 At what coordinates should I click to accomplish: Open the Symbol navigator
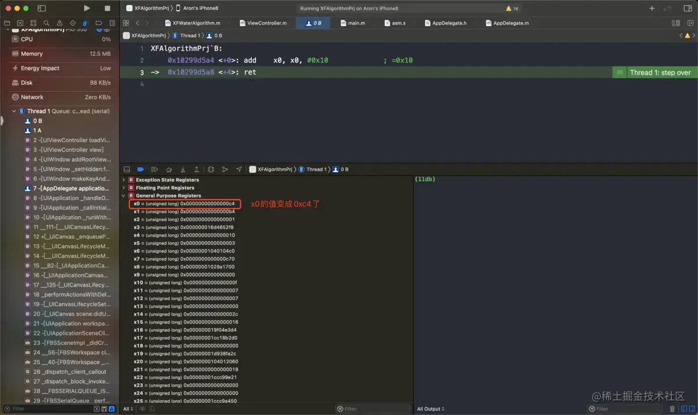coord(33,23)
